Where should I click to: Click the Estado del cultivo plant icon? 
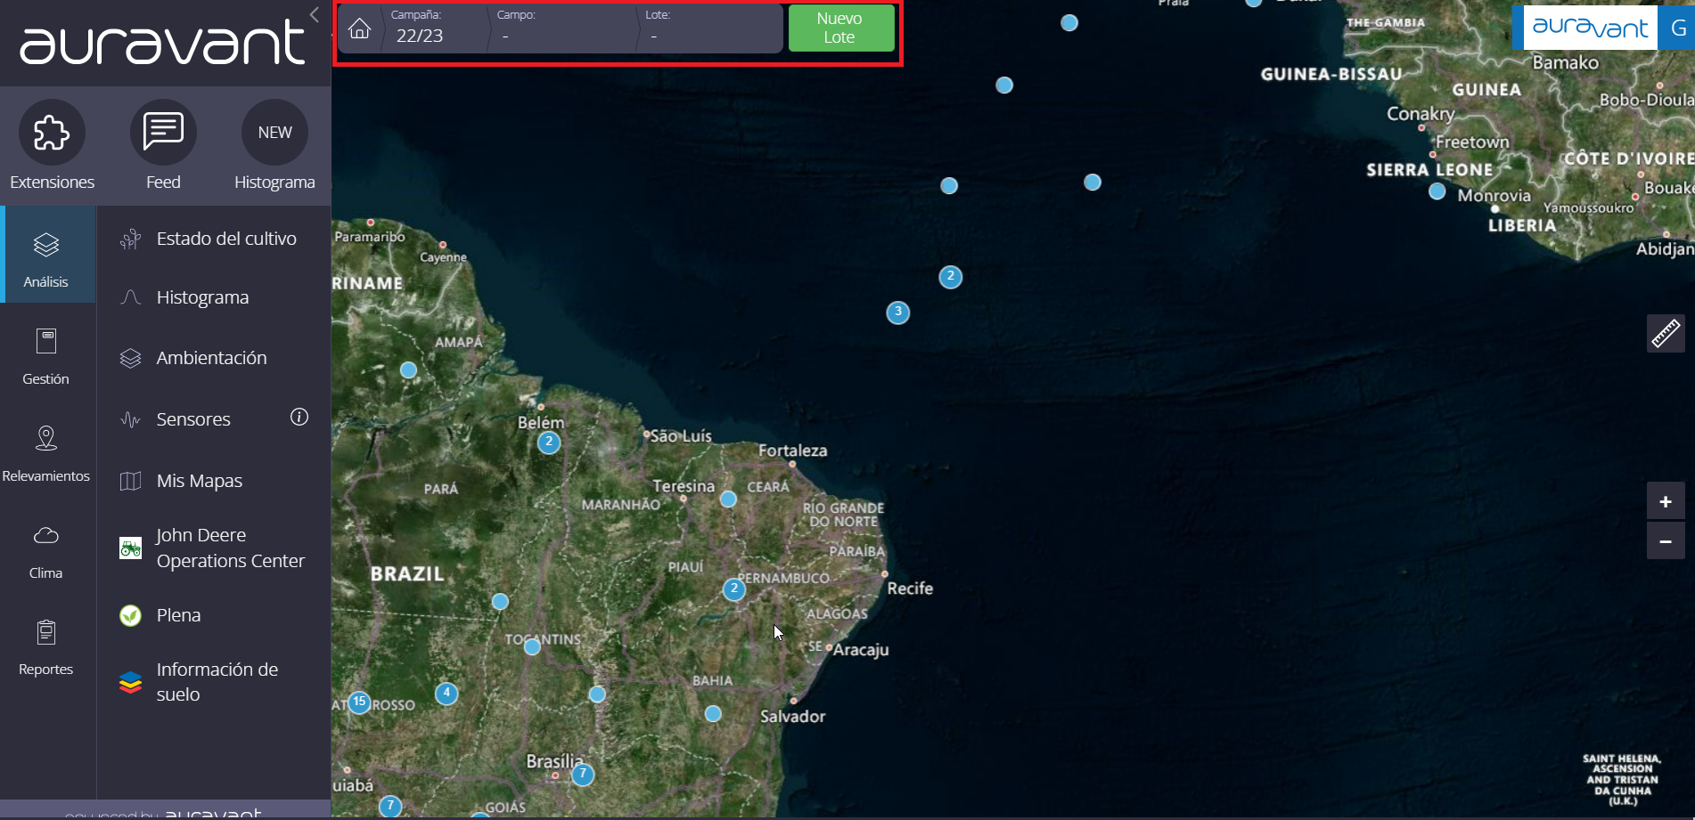131,239
